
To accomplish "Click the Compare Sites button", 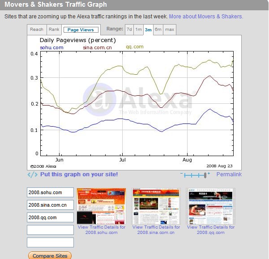I will click(x=50, y=255).
